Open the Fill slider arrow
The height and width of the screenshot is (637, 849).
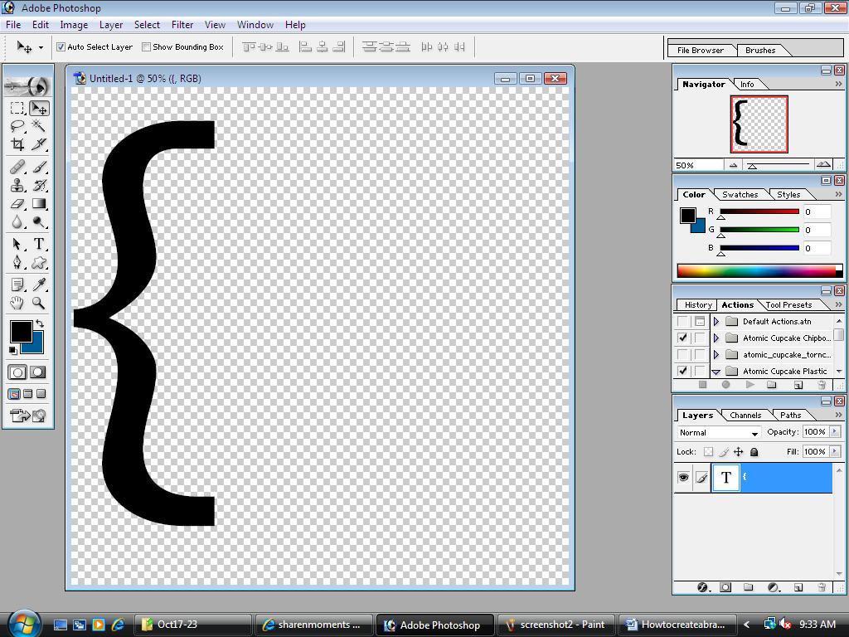835,451
